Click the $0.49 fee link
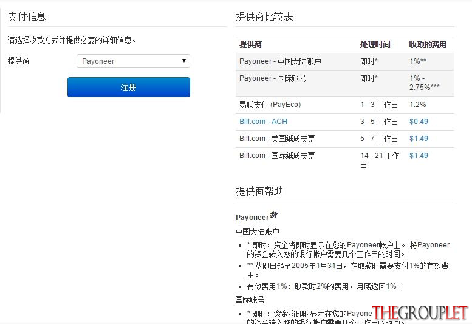 pyautogui.click(x=419, y=122)
